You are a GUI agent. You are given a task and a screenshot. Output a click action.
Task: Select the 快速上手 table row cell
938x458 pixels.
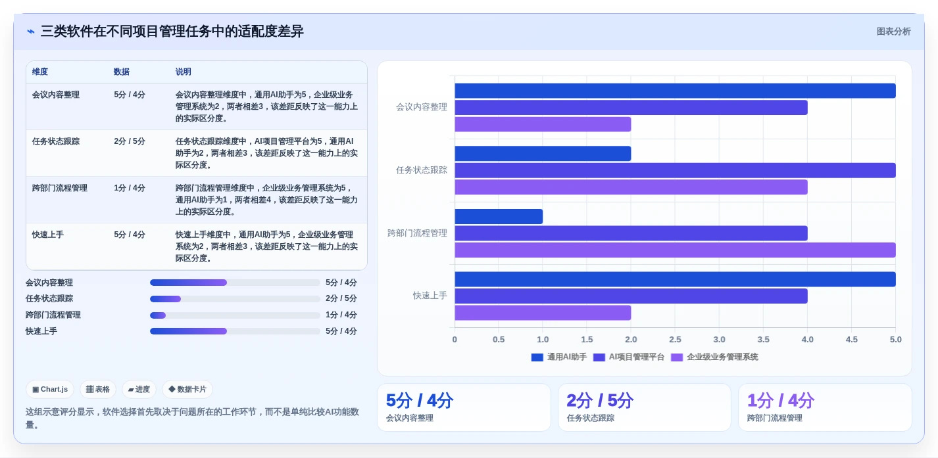(x=48, y=235)
